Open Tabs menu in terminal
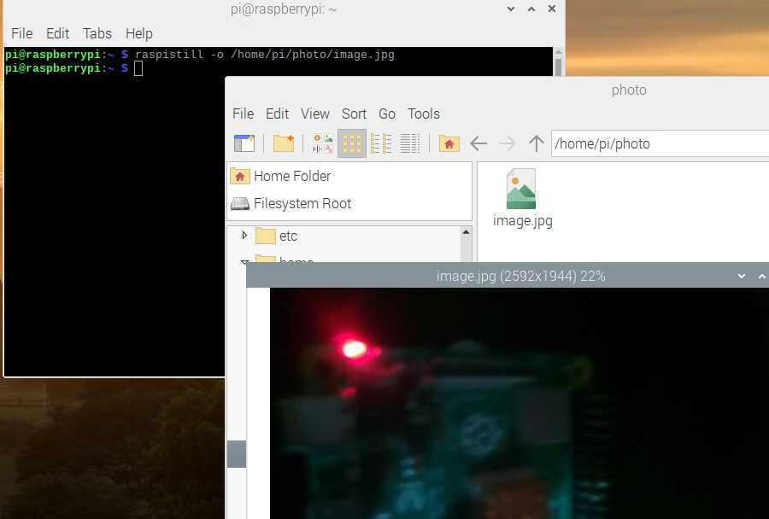Screen dimensions: 769x519 coord(97,33)
